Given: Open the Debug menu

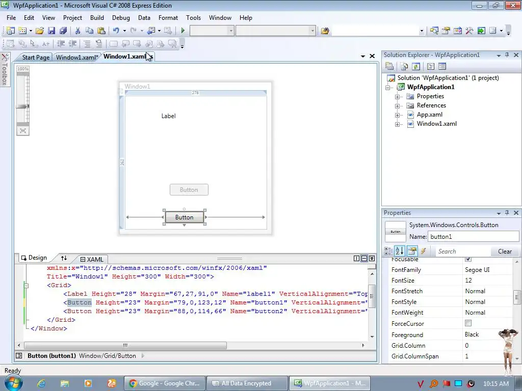Looking at the screenshot, I should coord(121,18).
